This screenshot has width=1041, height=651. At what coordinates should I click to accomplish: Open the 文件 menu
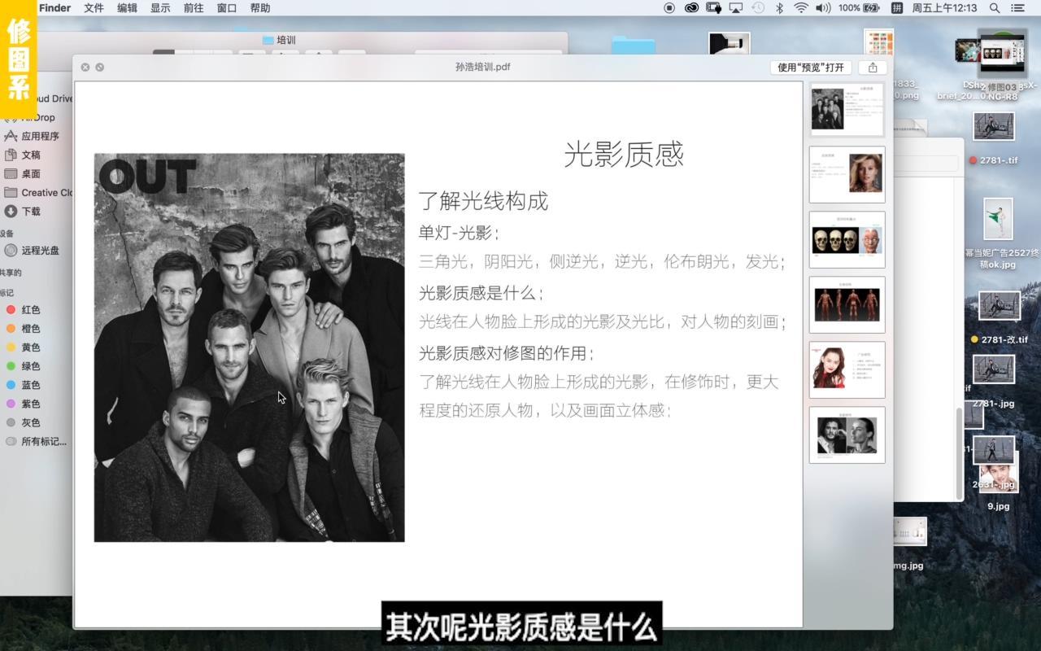pyautogui.click(x=94, y=8)
